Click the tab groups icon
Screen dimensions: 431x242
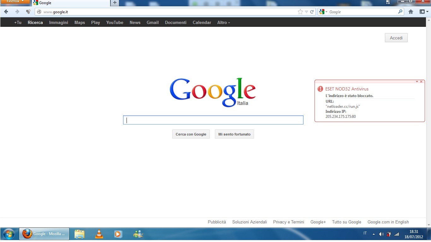[x=388, y=2]
